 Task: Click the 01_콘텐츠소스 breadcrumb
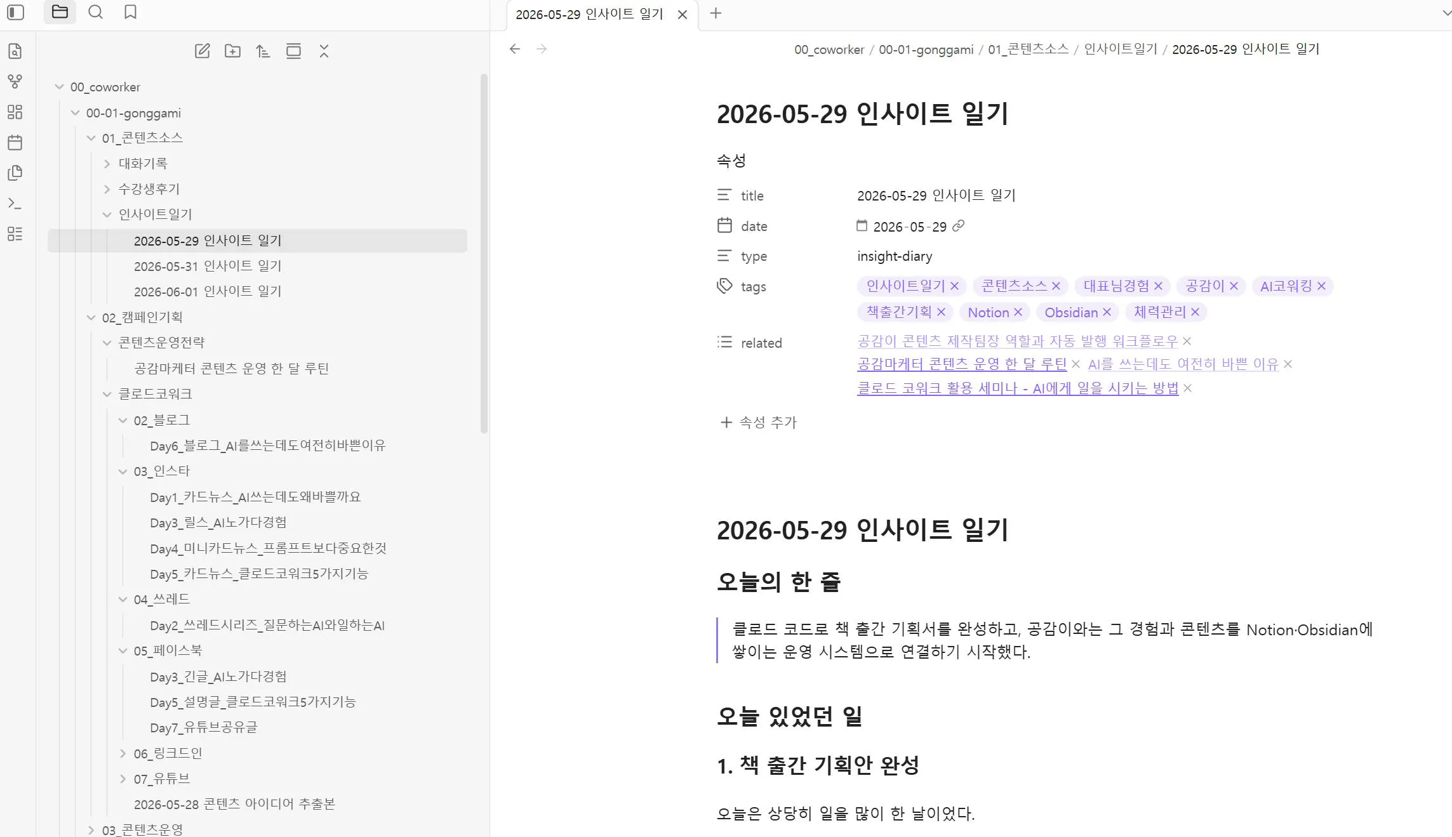pos(1028,49)
